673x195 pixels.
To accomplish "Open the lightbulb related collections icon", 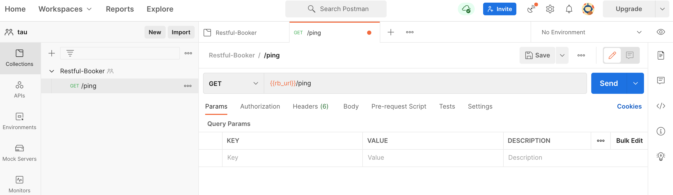I will [661, 156].
